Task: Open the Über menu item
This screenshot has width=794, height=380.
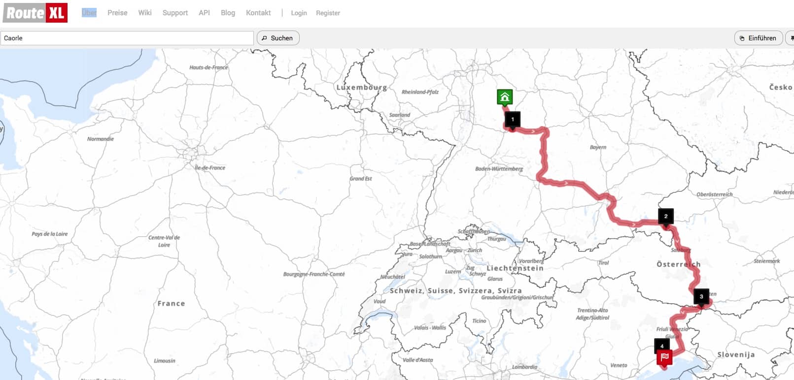Action: (x=89, y=13)
